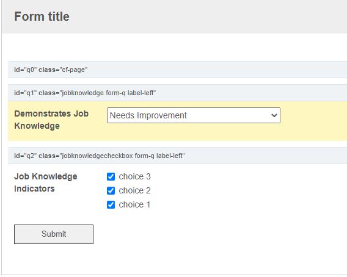347x277 pixels.
Task: Click the Demonstrates Job Knowledge label
Action: (51, 120)
